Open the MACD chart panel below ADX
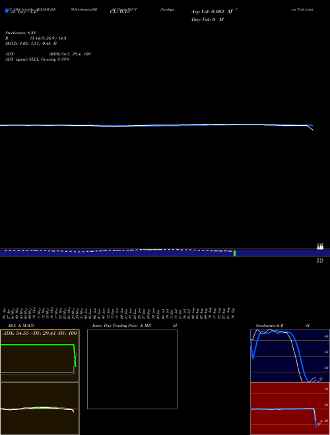Image resolution: width=330 pixels, height=435 pixels. pyautogui.click(x=40, y=409)
